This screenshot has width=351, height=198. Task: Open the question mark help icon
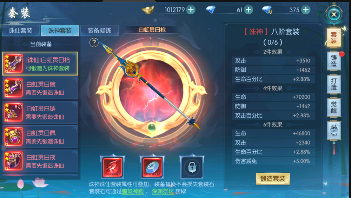pos(94,42)
